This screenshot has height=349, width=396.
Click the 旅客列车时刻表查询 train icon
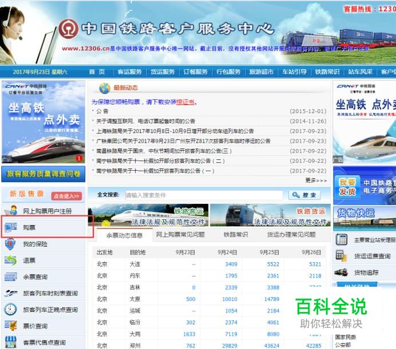coord(11,293)
